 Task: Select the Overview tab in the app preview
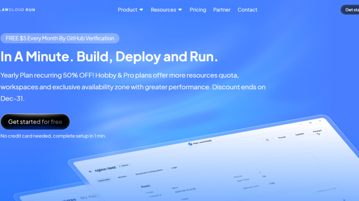[x=104, y=180]
